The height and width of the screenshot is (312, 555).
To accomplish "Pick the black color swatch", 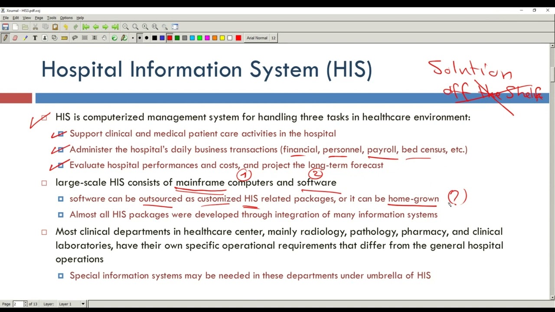I will (154, 38).
